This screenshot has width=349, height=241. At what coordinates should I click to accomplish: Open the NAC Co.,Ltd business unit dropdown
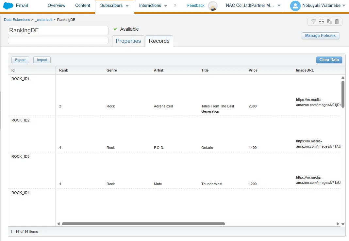(279, 6)
